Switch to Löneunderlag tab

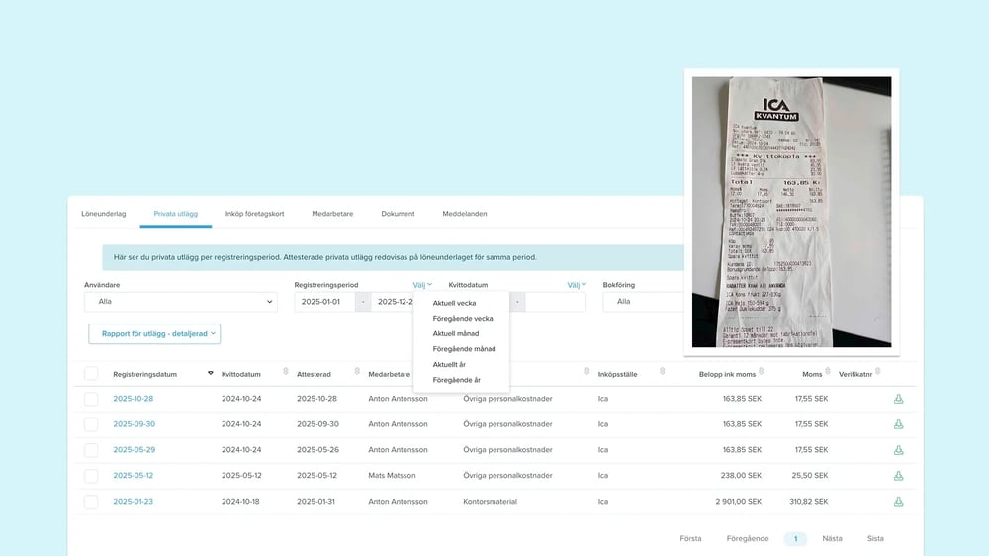coord(104,214)
